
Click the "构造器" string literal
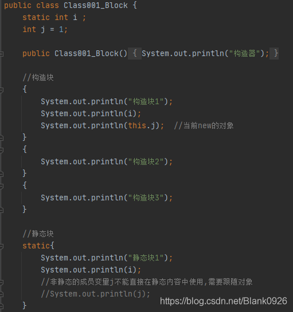tap(244, 53)
